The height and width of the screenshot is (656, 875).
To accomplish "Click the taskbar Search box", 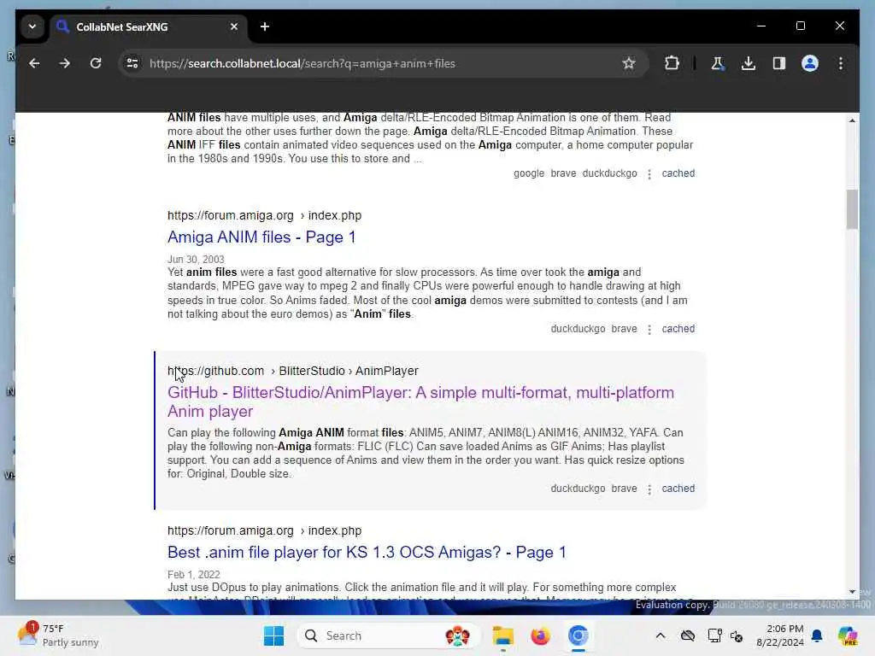I will coord(388,635).
